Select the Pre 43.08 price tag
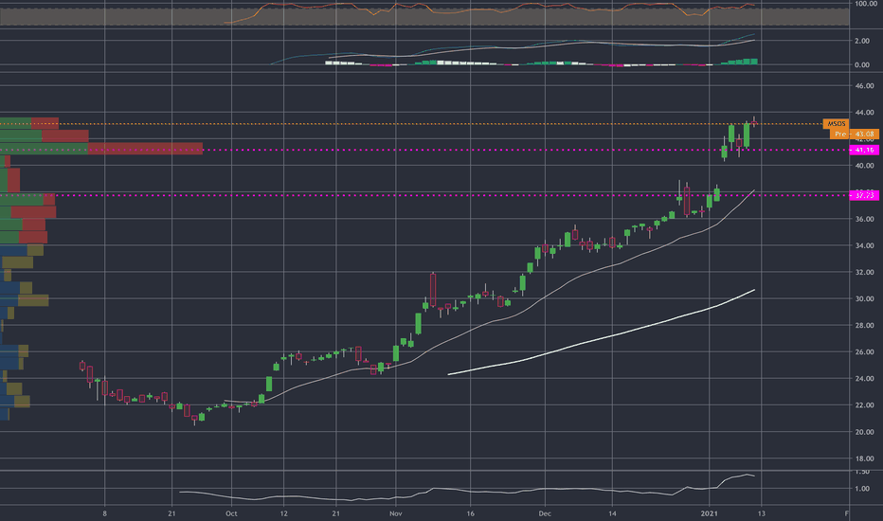 (x=855, y=135)
